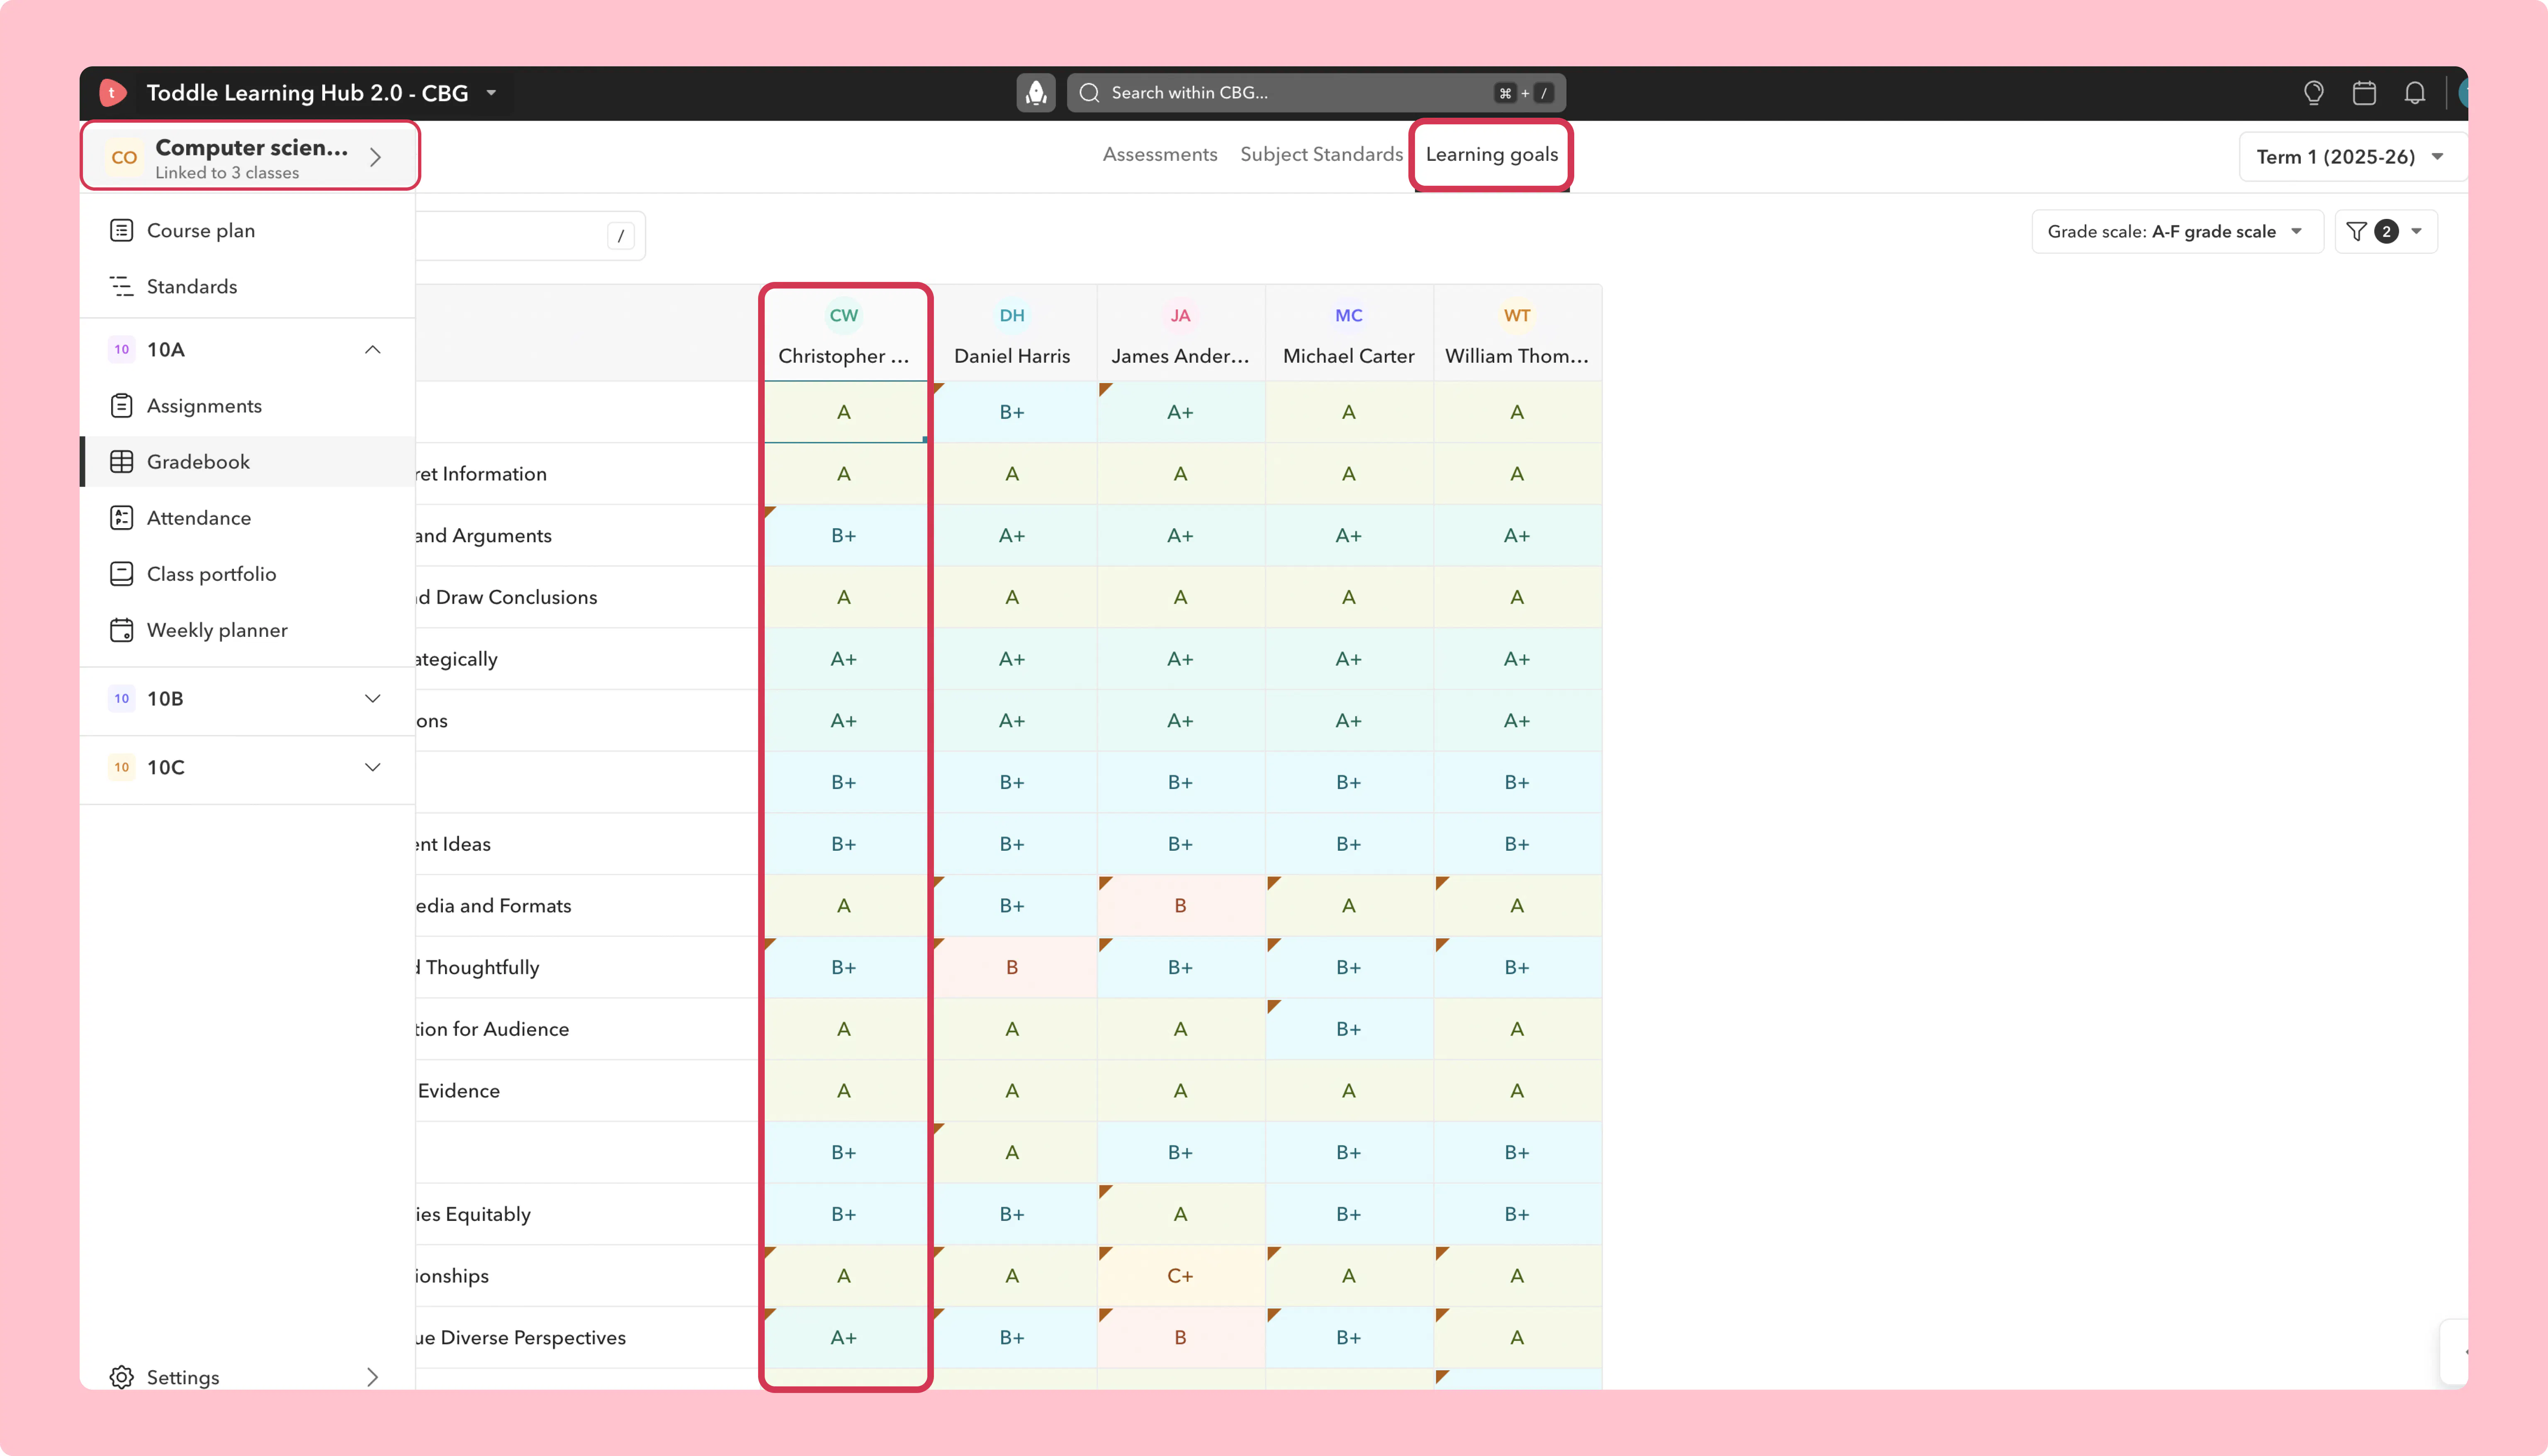This screenshot has height=1456, width=2548.
Task: Click the WT student avatar
Action: coord(1517,315)
